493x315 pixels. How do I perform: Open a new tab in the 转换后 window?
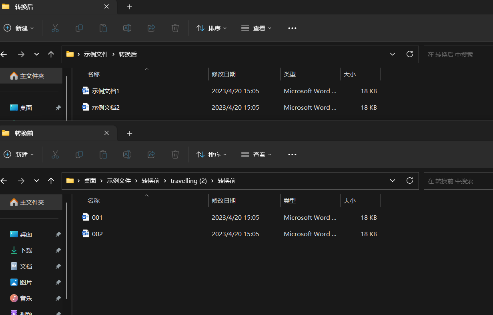tap(129, 7)
